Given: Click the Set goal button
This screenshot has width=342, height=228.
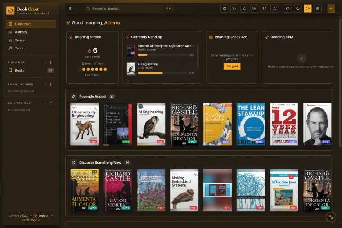Looking at the screenshot, I should [232, 66].
